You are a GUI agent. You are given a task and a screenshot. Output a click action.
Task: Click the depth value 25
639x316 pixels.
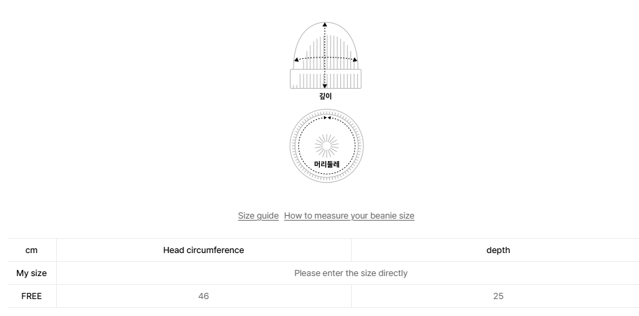pos(498,296)
